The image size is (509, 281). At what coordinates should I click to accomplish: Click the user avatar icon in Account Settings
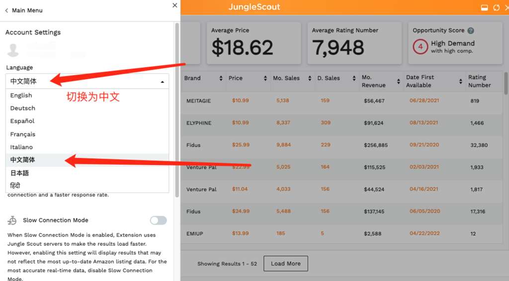pyautogui.click(x=13, y=50)
